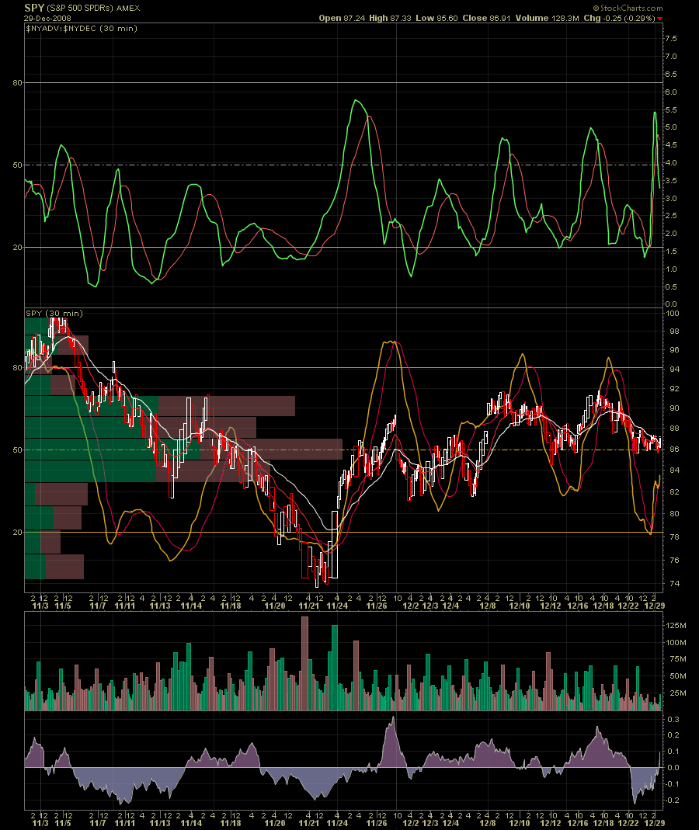This screenshot has width=699, height=830.
Task: Click the 0.1 oscillator axis label
Action: [x=673, y=751]
